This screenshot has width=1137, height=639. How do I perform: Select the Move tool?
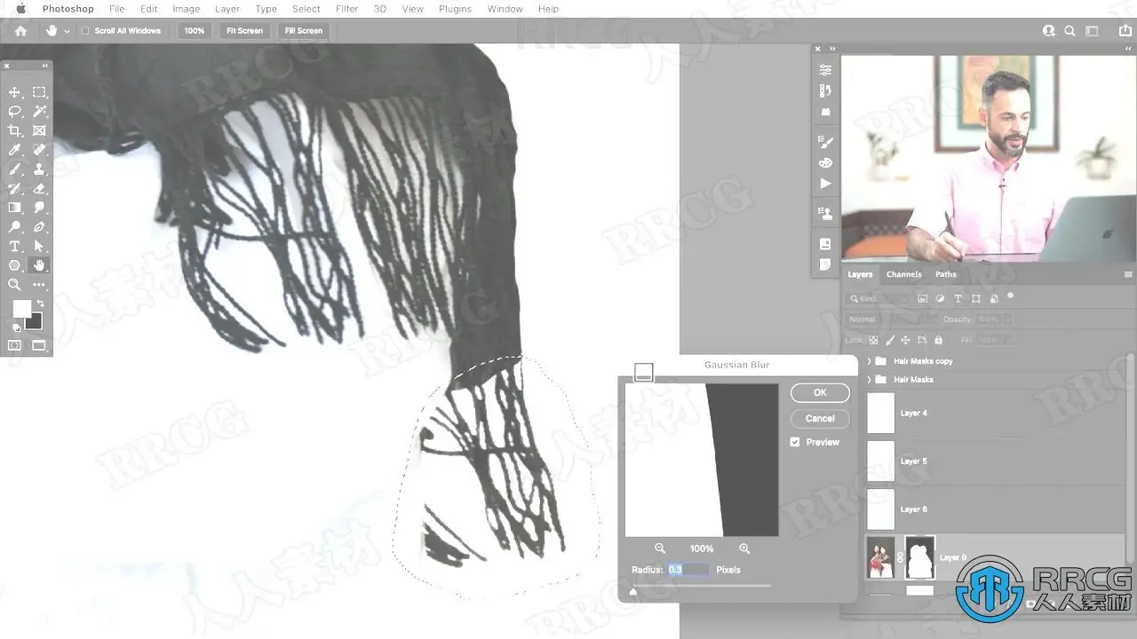[15, 92]
